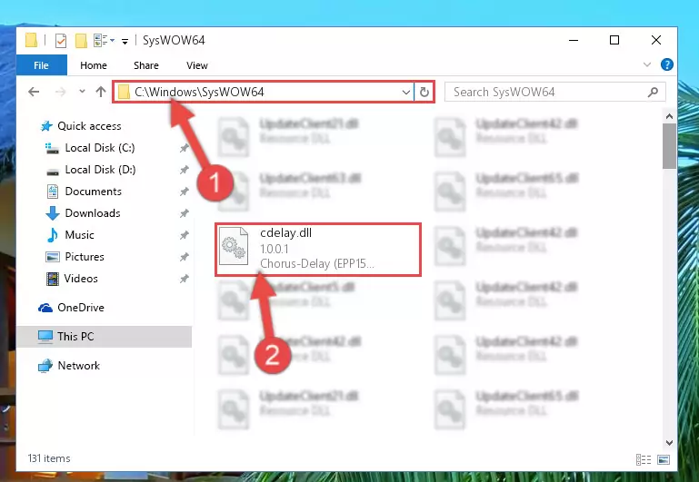Image resolution: width=699 pixels, height=482 pixels.
Task: Switch to the View ribbon tab
Action: point(197,65)
